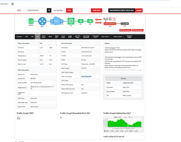Open the Metro Akses tab

click(x=43, y=36)
